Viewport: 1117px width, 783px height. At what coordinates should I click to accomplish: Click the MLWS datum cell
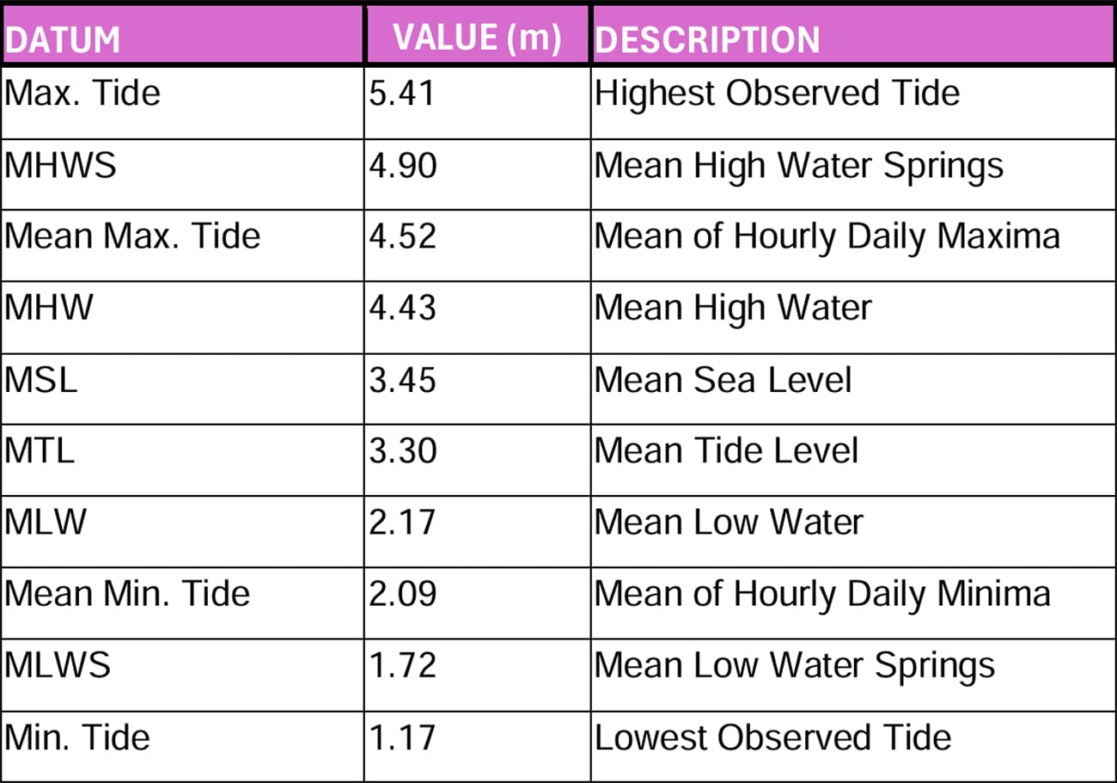(x=58, y=665)
